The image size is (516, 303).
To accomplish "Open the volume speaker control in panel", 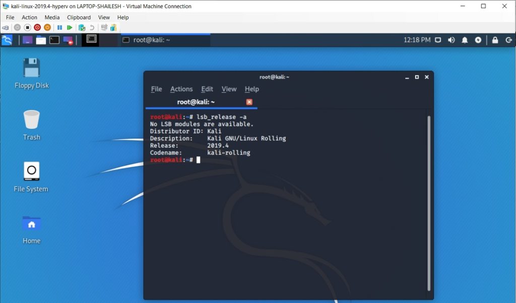I will (451, 40).
